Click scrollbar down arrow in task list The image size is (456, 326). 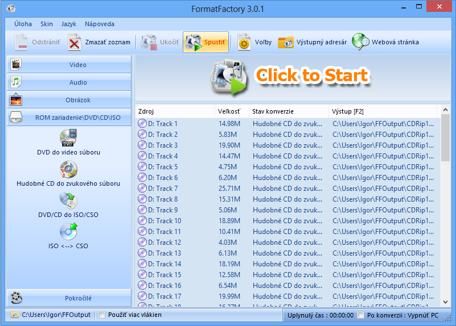pyautogui.click(x=445, y=302)
